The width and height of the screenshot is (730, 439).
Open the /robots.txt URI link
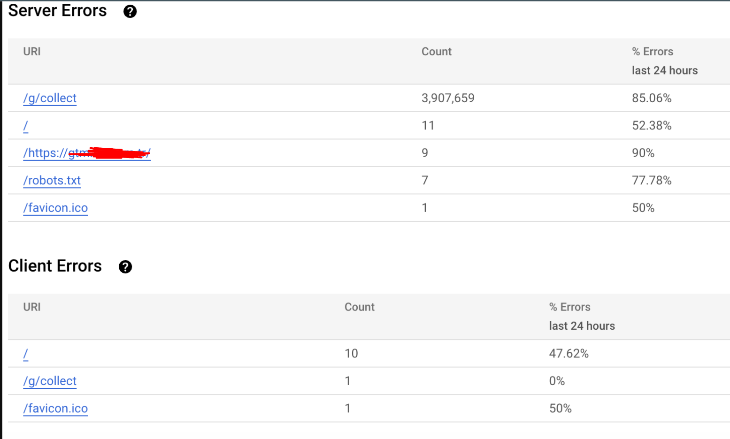pos(52,181)
